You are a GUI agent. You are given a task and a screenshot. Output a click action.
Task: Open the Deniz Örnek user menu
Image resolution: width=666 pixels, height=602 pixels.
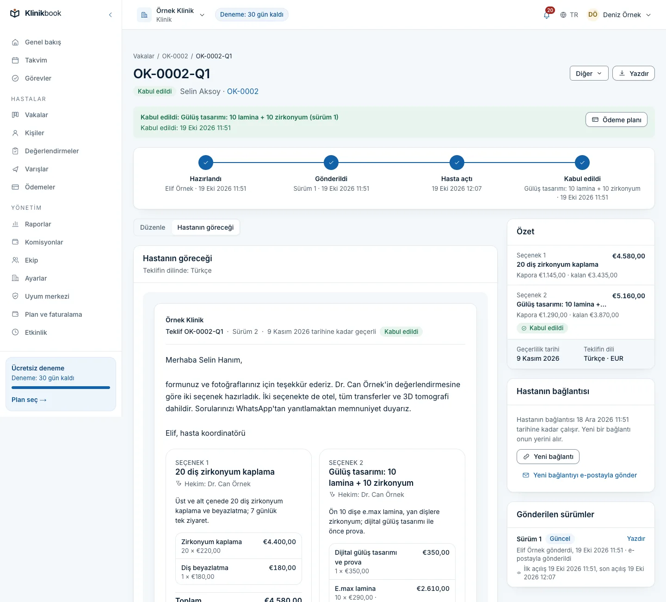[619, 15]
